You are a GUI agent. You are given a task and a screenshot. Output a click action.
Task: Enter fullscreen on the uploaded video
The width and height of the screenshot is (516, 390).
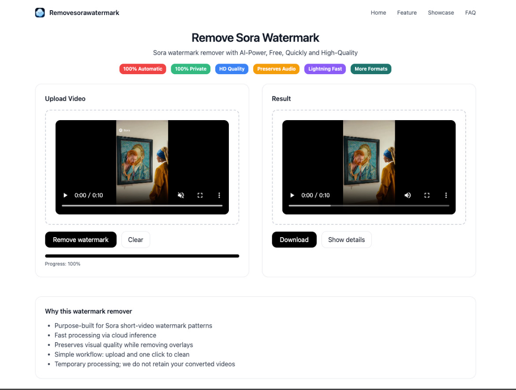pos(200,195)
